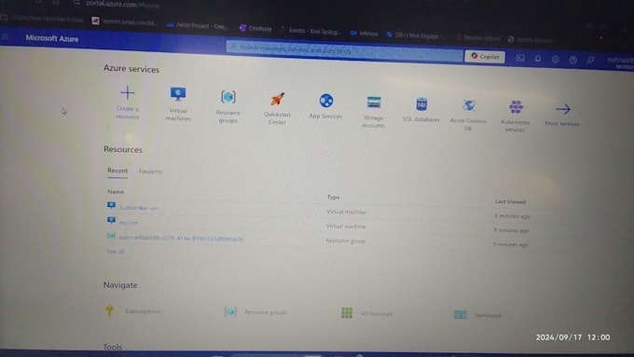Open portal settings gear
The image size is (634, 357).
pos(556,60)
